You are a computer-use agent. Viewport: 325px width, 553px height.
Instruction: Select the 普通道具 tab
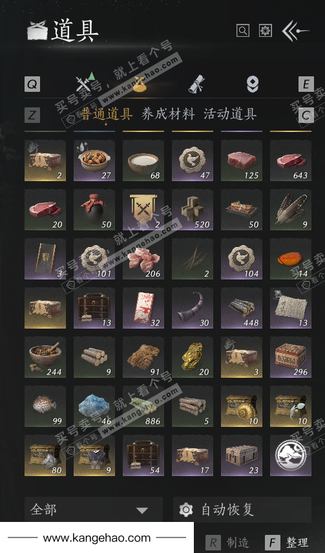(107, 114)
